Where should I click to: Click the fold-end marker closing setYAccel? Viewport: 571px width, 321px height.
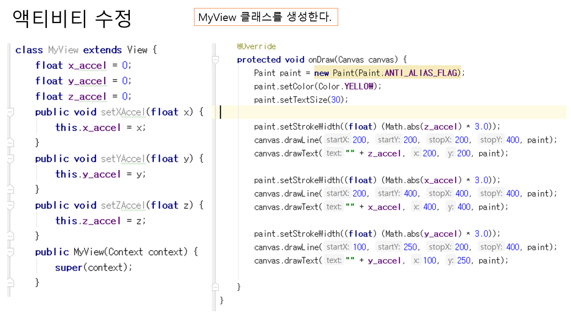pos(10,189)
